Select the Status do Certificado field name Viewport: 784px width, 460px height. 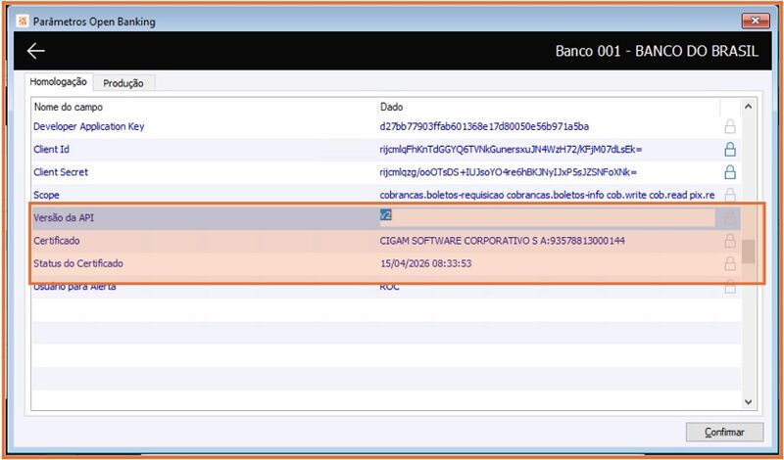click(x=78, y=263)
